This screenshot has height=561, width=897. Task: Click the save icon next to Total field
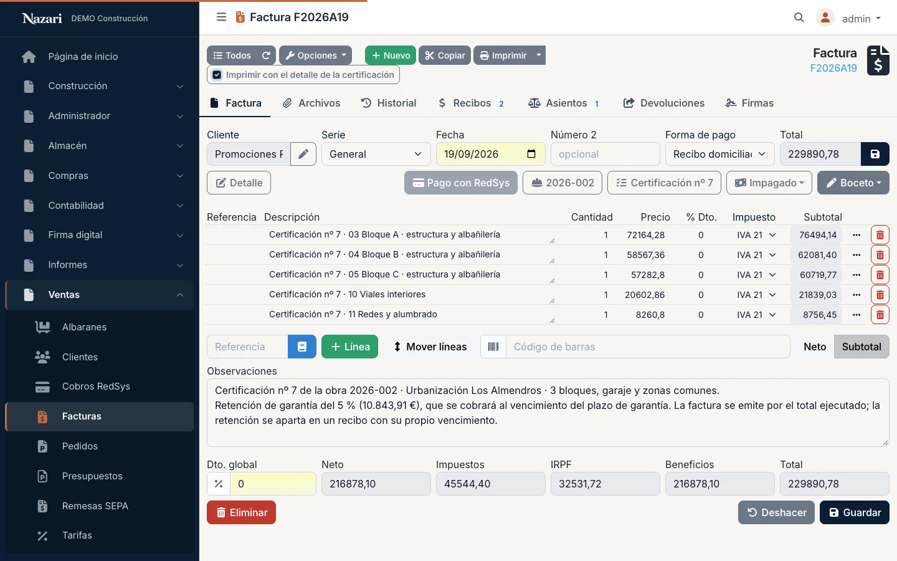pos(875,154)
